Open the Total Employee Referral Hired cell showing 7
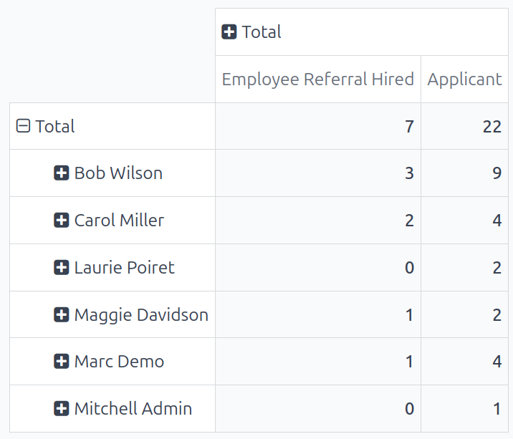 [x=409, y=127]
